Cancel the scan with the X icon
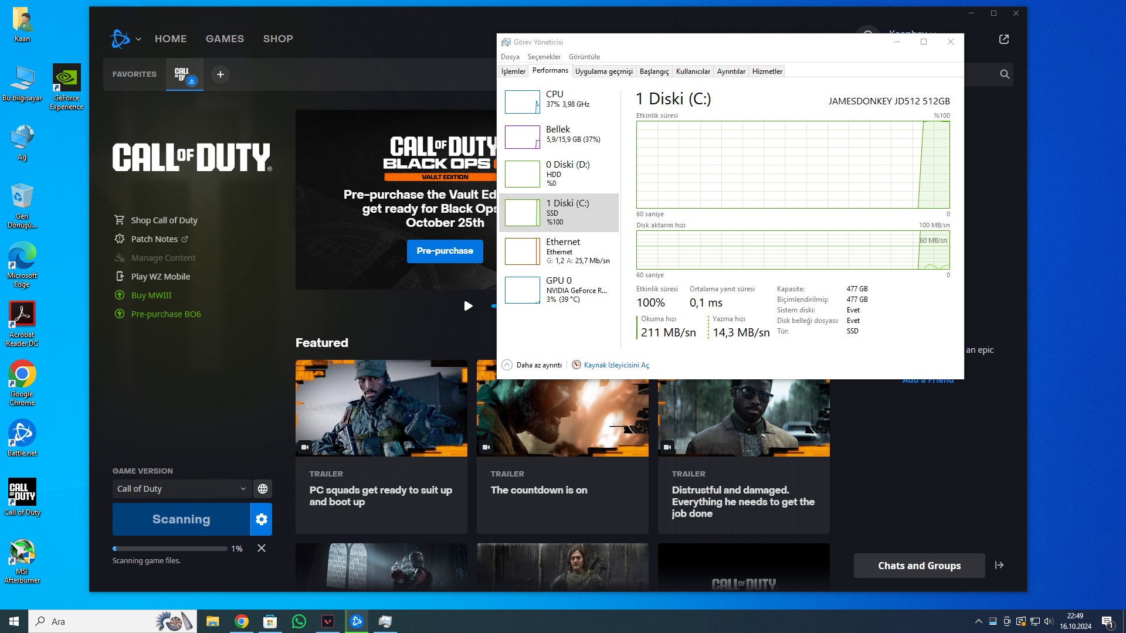 coord(262,549)
